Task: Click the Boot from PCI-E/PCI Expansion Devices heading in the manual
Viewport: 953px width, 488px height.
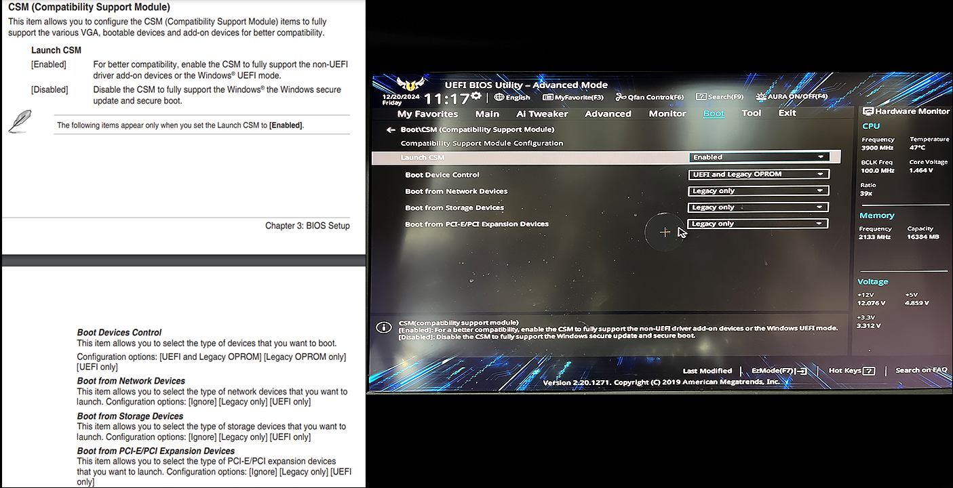Action: 156,451
